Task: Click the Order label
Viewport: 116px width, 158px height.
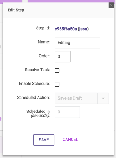Action: coord(44,56)
